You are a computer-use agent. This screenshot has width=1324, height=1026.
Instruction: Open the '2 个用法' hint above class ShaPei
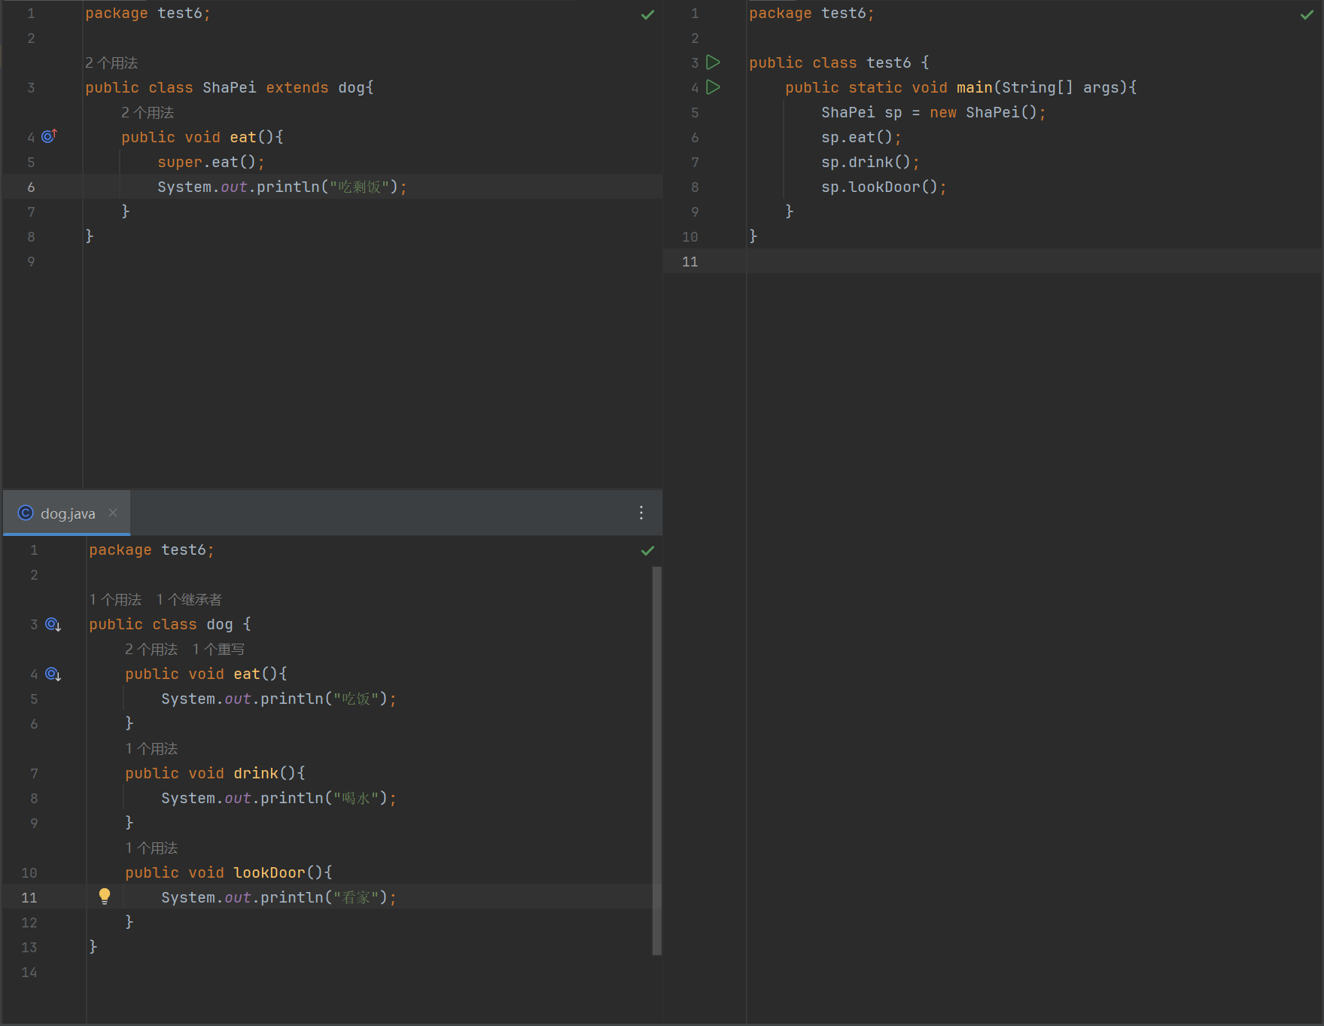point(111,62)
